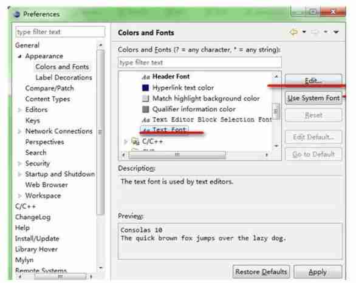Select the Header Font icon entry
Viewport: 356px width, 283px height.
146,77
